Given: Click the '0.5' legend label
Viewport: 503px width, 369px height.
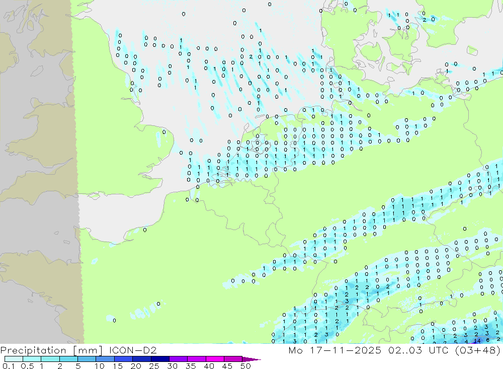Looking at the screenshot, I should [27, 366].
